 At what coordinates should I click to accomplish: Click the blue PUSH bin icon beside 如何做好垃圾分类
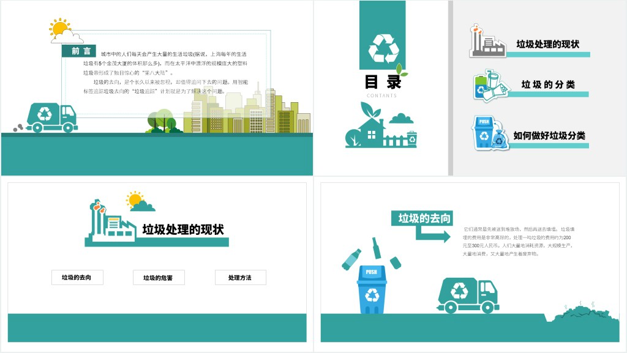coord(490,133)
